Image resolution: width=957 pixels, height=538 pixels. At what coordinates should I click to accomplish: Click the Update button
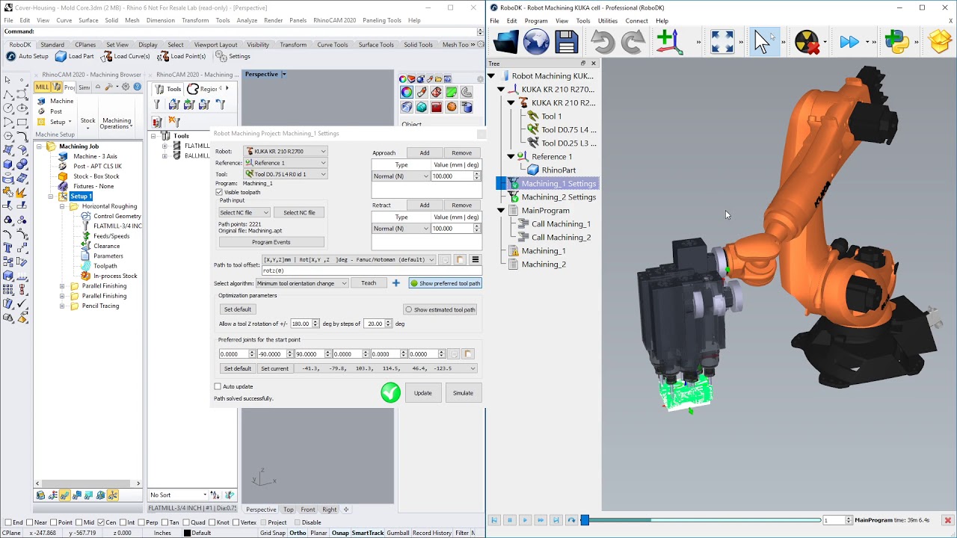coord(423,393)
